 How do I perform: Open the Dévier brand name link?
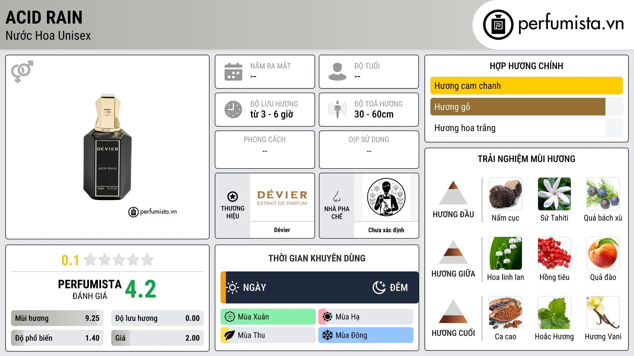tap(282, 230)
